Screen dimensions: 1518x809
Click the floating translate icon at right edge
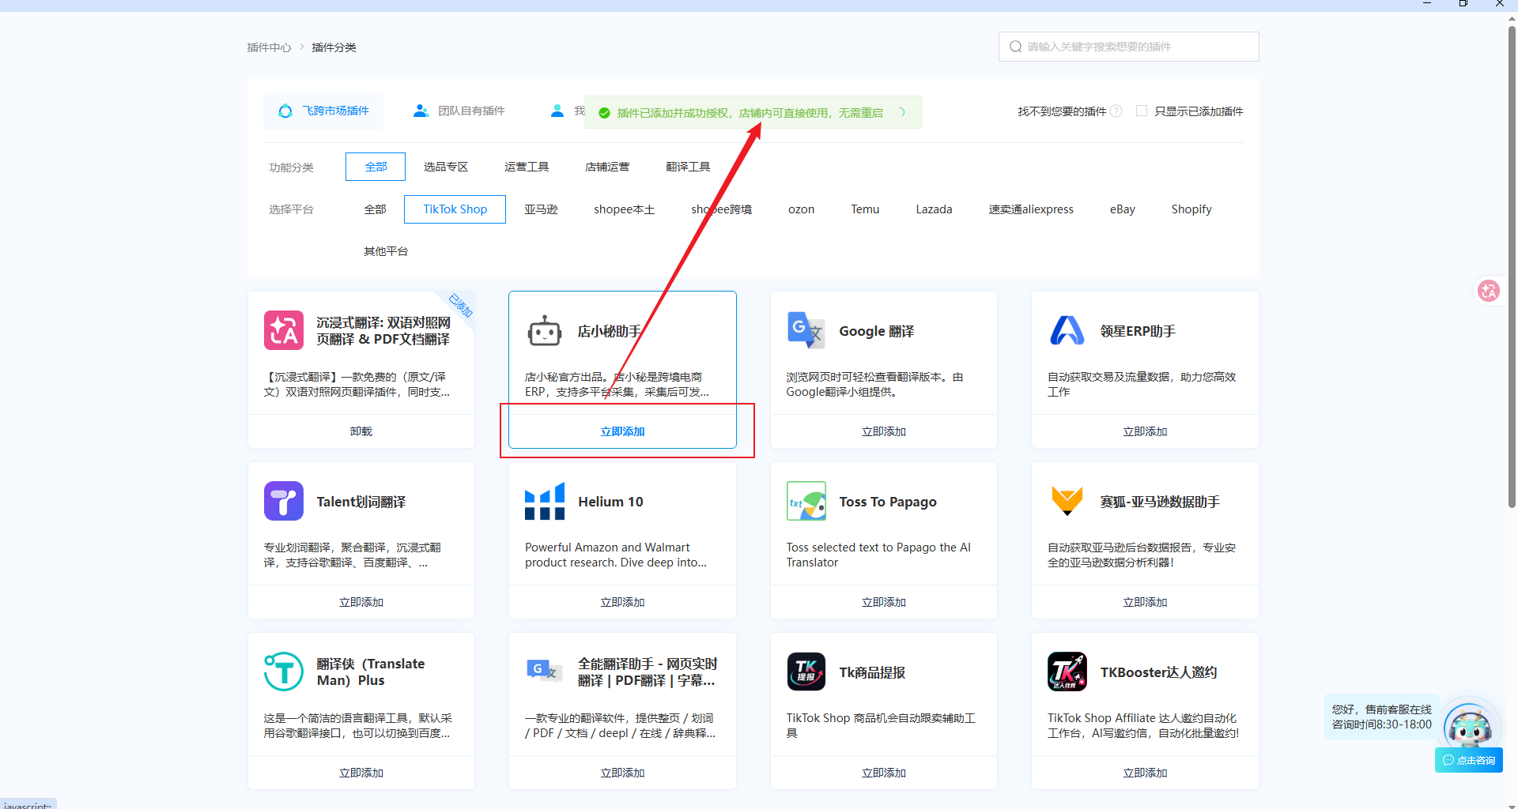coord(1489,291)
